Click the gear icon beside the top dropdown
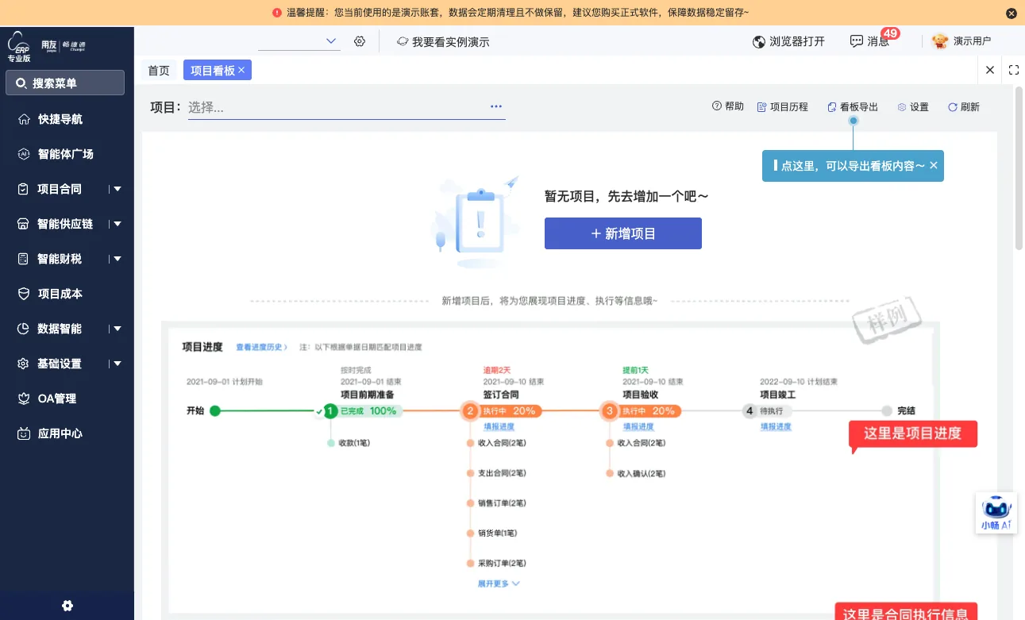 [360, 41]
